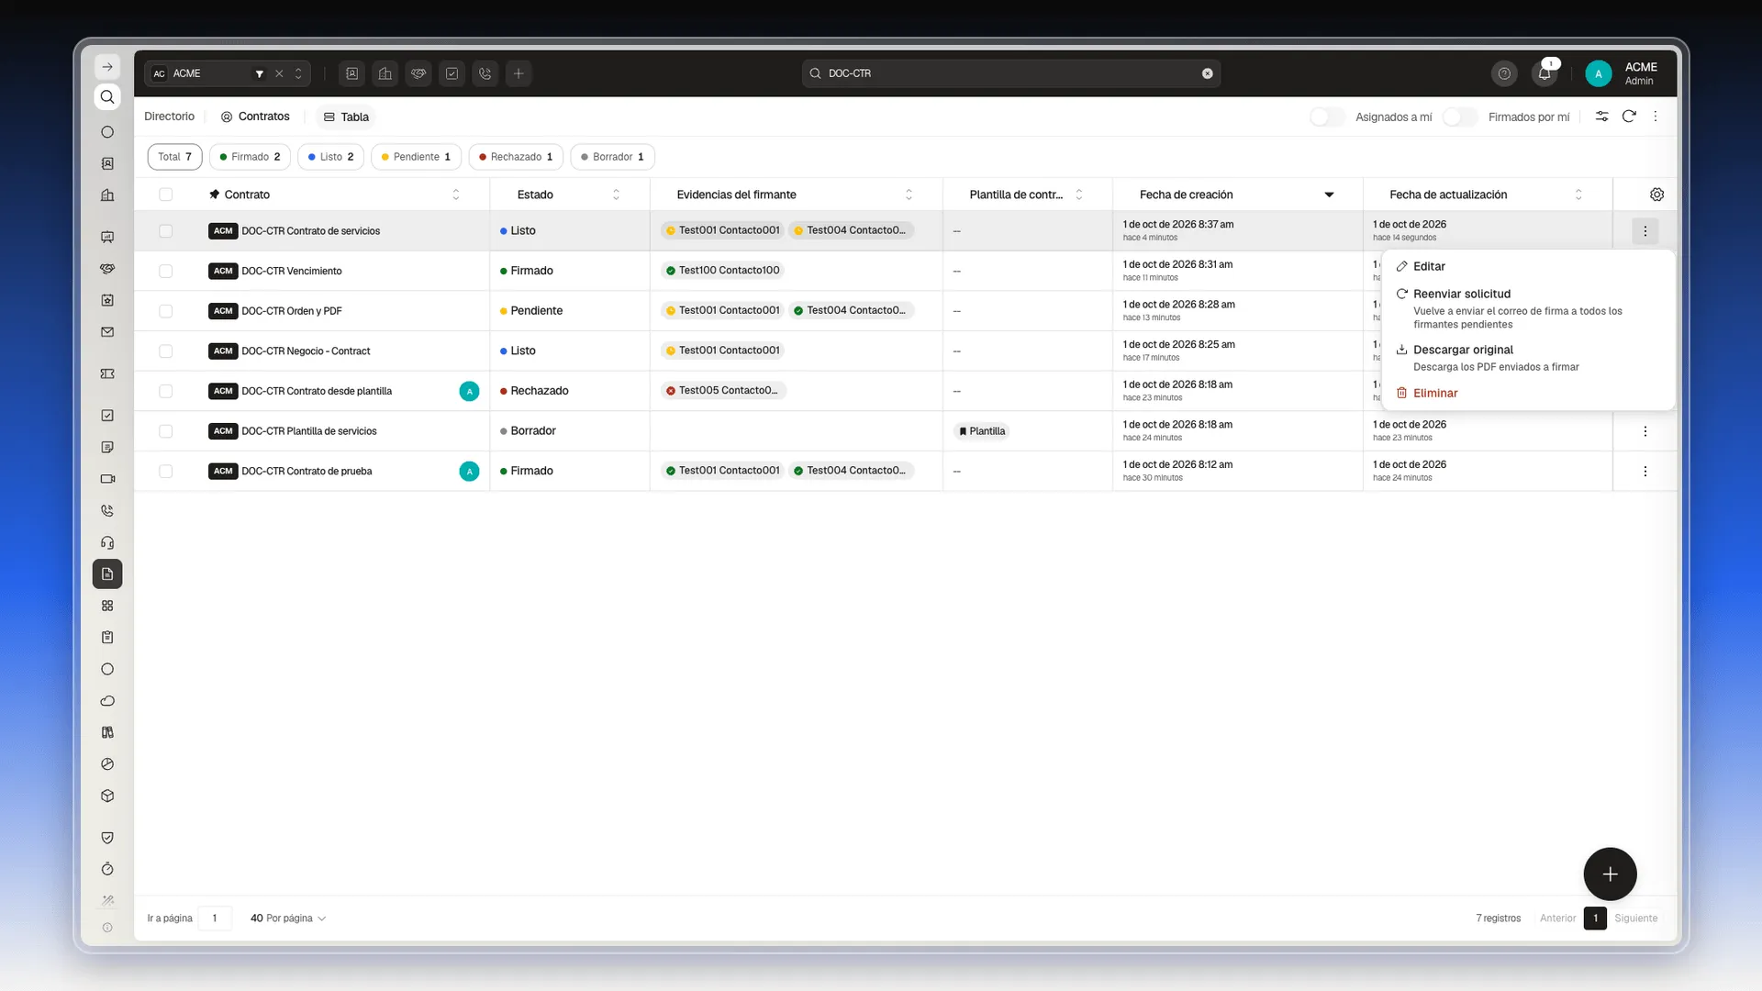Check the DOC-CTR Vencimiento row checkbox

coord(165,272)
